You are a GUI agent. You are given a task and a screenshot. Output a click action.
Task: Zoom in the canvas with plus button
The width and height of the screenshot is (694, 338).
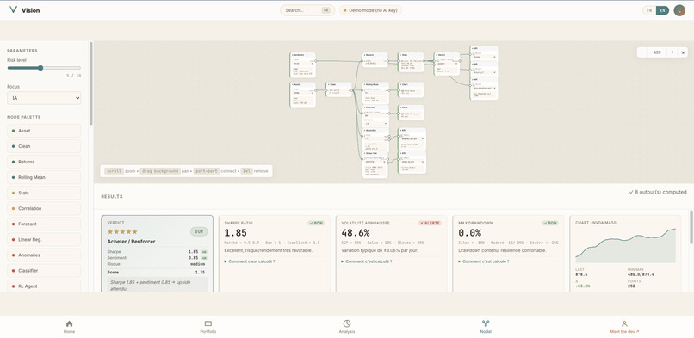point(672,52)
